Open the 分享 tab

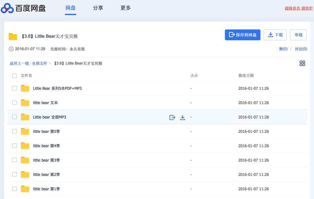point(98,8)
